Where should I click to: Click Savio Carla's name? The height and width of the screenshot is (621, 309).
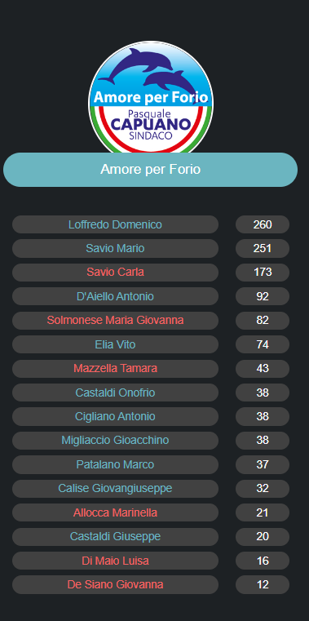[x=115, y=273]
